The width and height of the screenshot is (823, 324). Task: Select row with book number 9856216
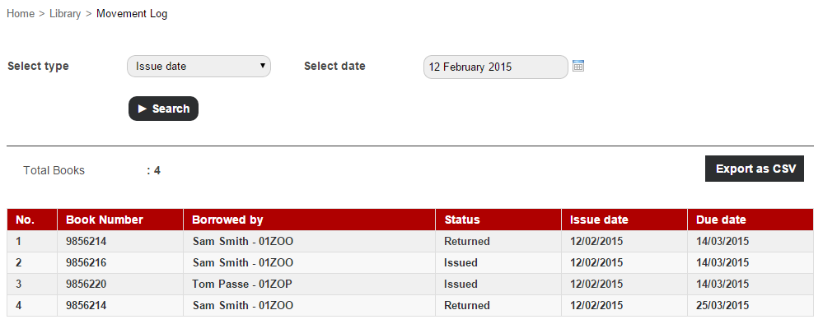[410, 262]
